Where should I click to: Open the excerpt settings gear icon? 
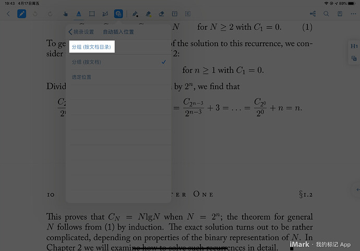(118, 14)
